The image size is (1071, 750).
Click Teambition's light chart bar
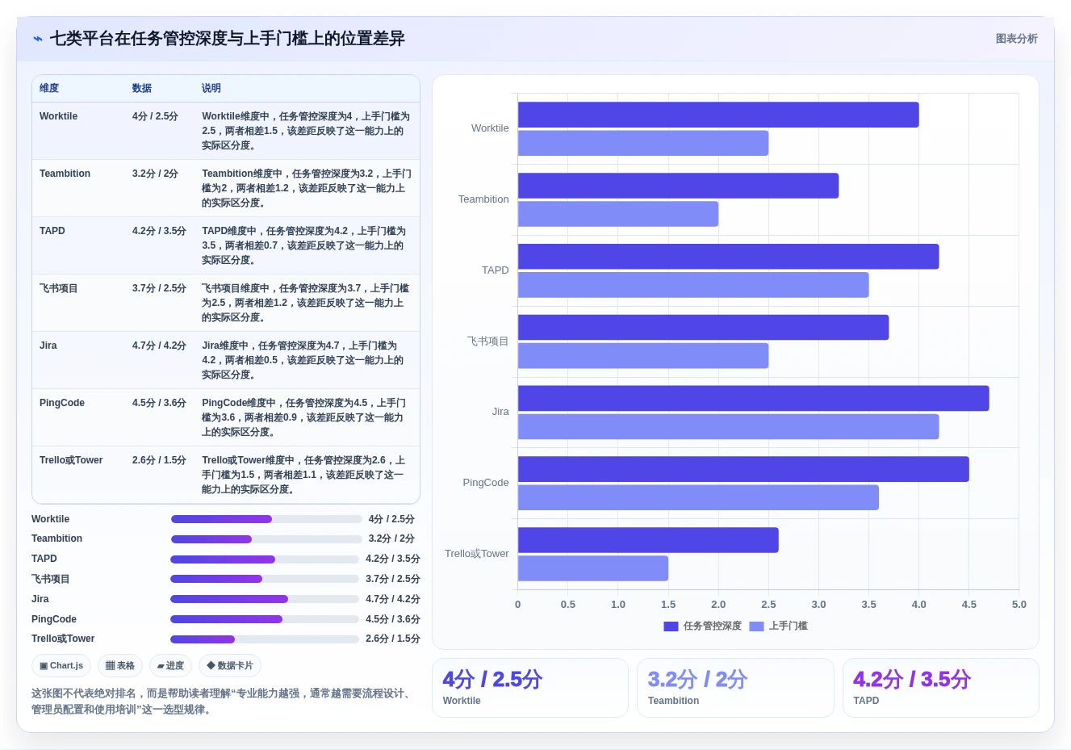(618, 214)
